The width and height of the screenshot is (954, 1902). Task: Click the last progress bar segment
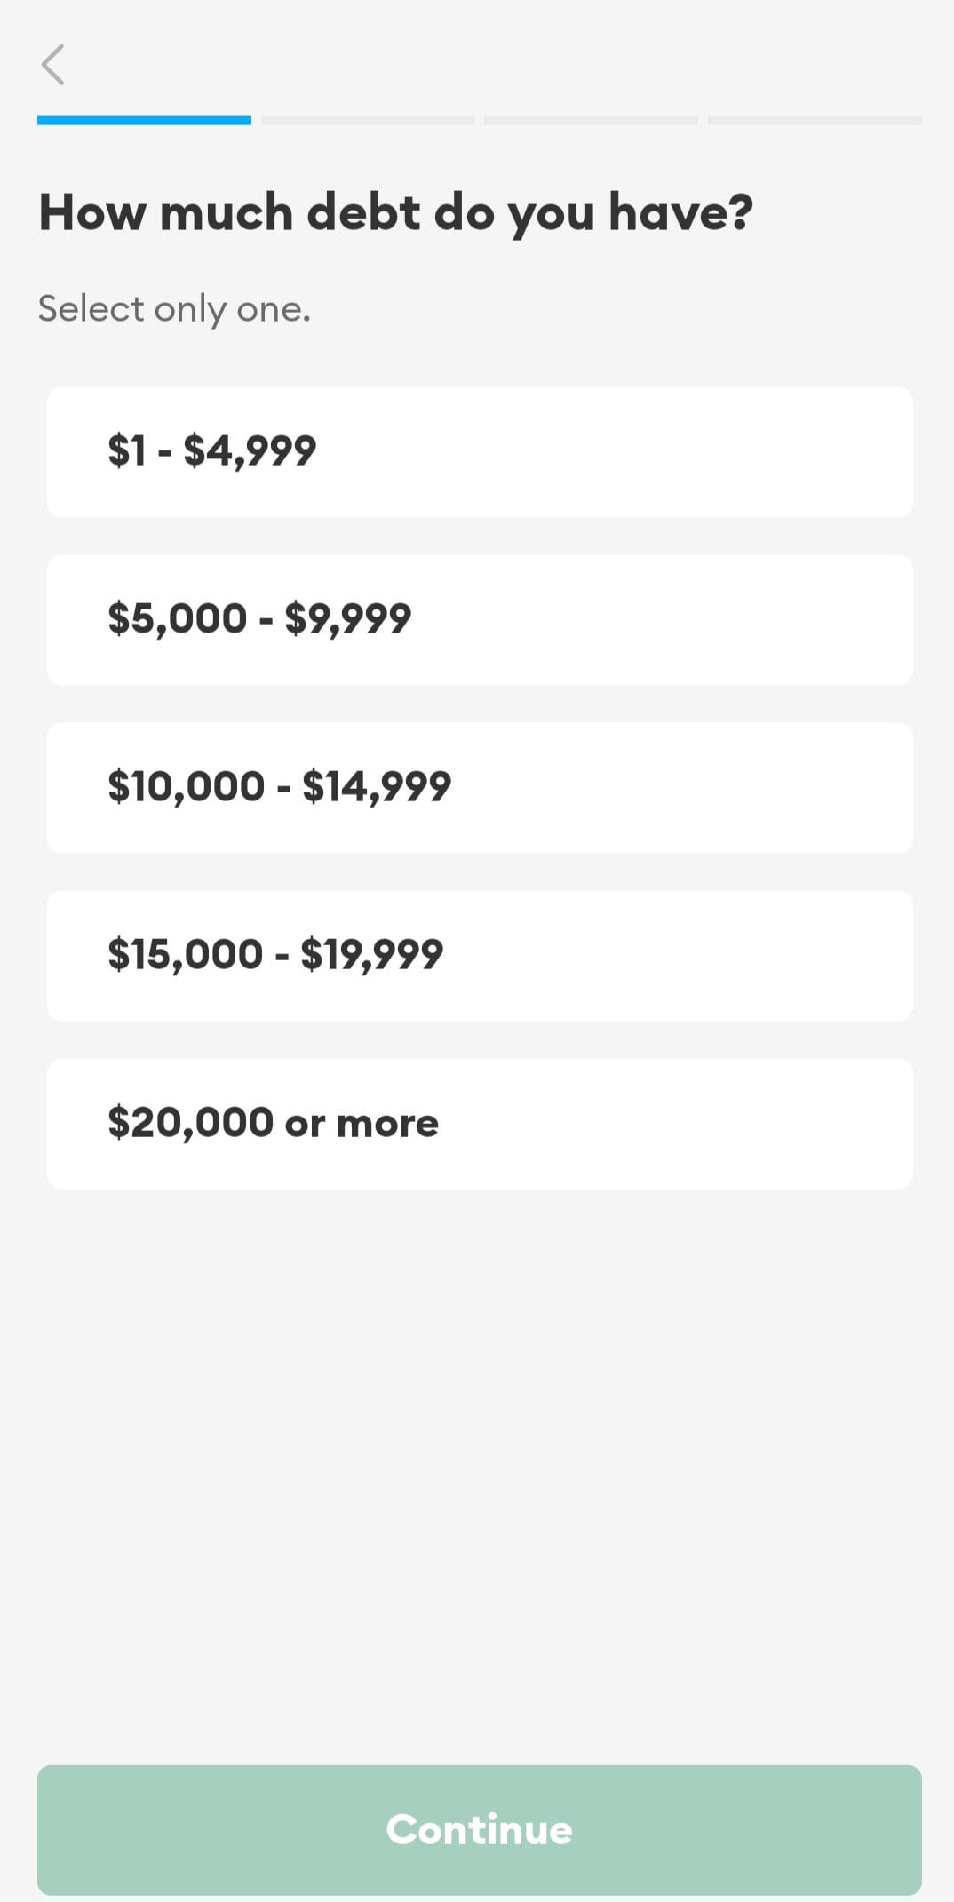pyautogui.click(x=815, y=120)
